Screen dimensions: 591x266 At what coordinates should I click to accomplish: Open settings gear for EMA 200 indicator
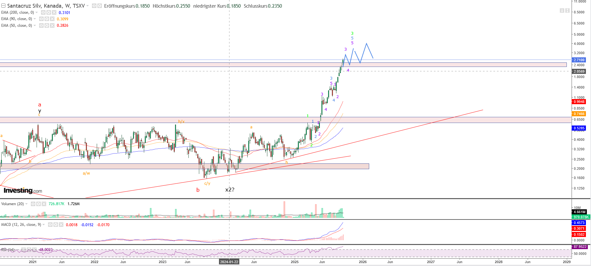coord(49,12)
